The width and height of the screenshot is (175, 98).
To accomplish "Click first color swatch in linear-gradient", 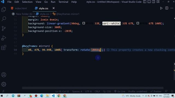I will coord(84,23).
